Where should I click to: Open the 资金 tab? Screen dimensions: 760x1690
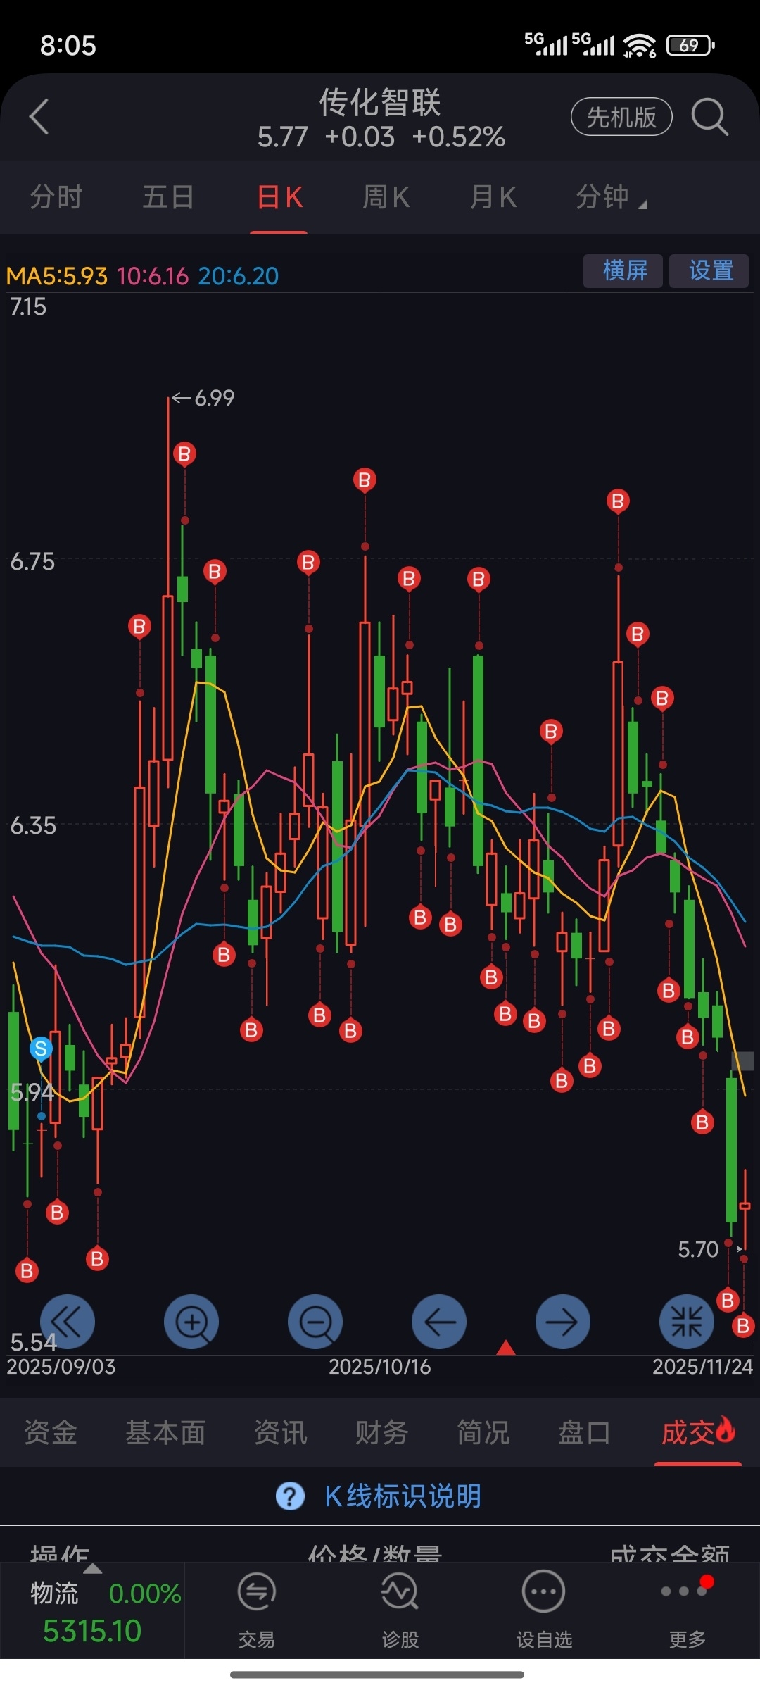coord(51,1433)
